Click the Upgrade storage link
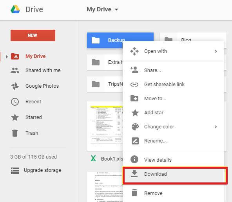The image size is (232, 202). [x=43, y=170]
